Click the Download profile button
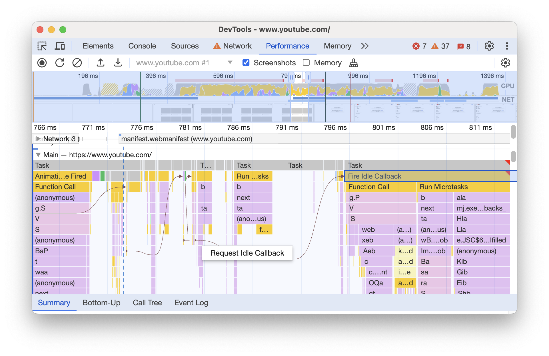 [119, 62]
